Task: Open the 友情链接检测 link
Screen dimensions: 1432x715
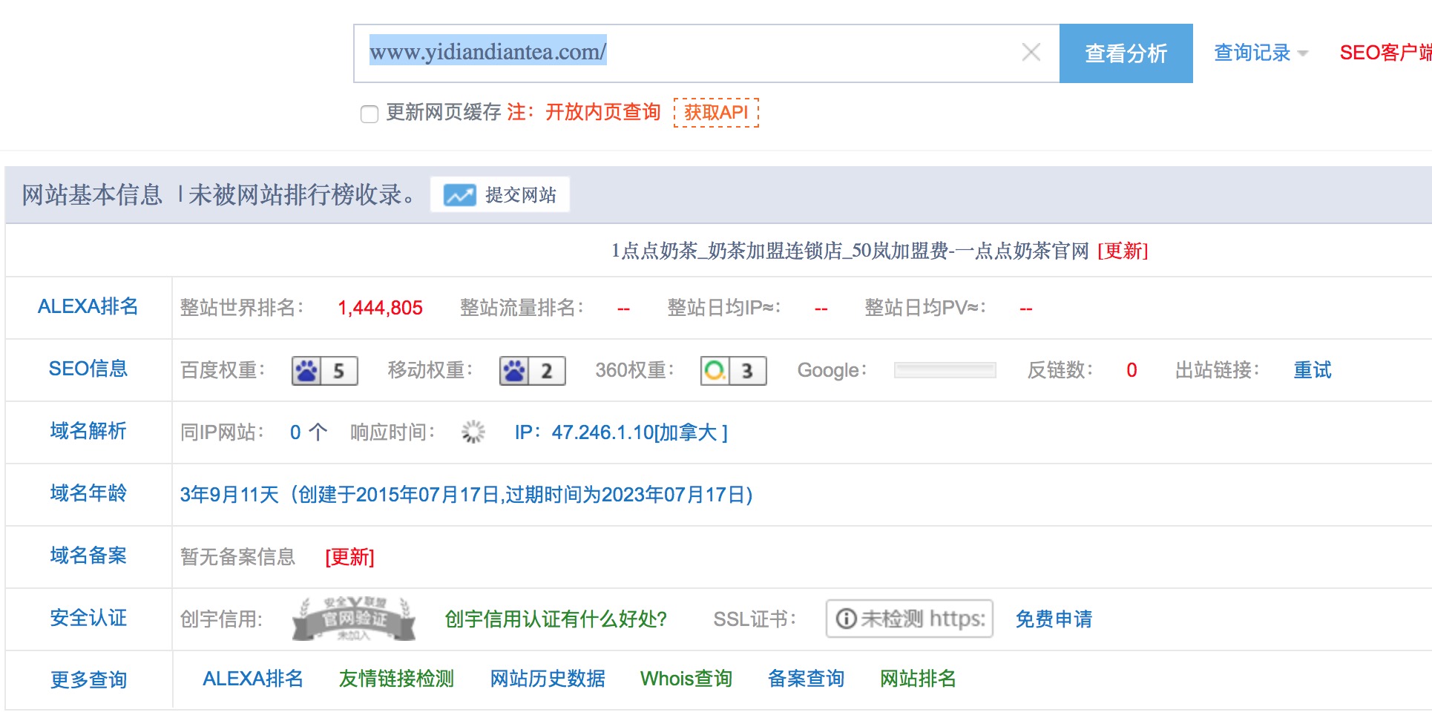Action: pyautogui.click(x=396, y=679)
